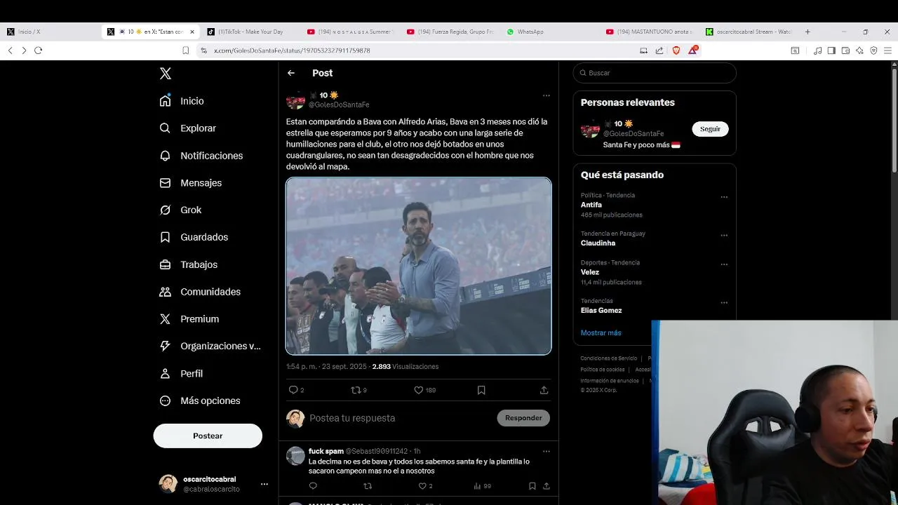Click the Postear button
The width and height of the screenshot is (898, 505).
[x=208, y=436]
